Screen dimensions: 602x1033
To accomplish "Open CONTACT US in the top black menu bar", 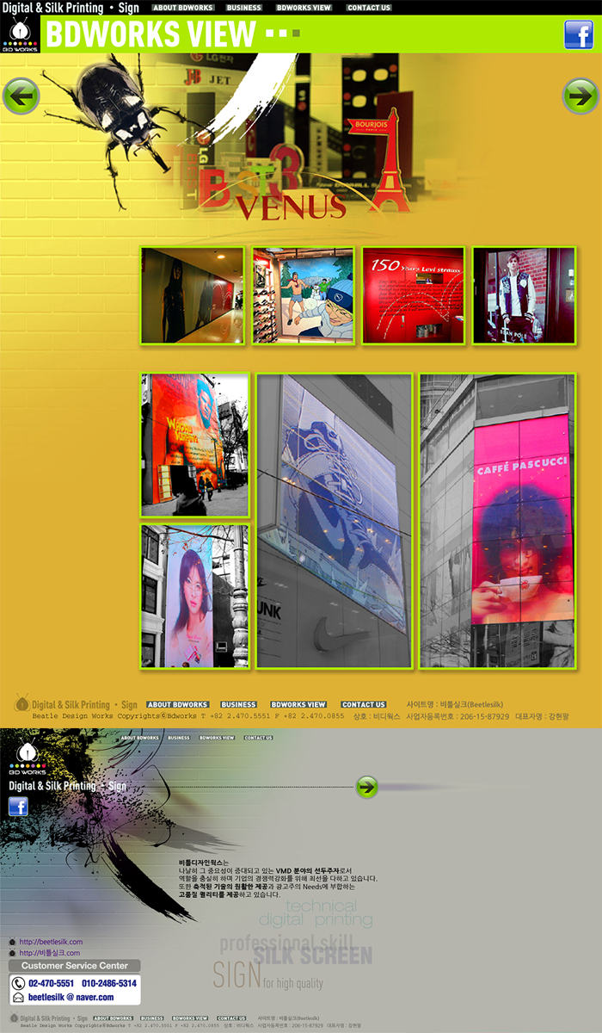I will pyautogui.click(x=369, y=8).
